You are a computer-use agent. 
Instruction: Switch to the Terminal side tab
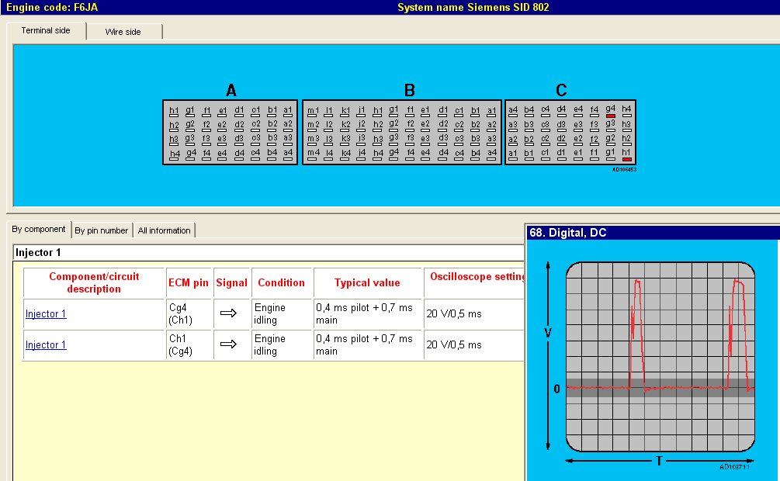46,31
